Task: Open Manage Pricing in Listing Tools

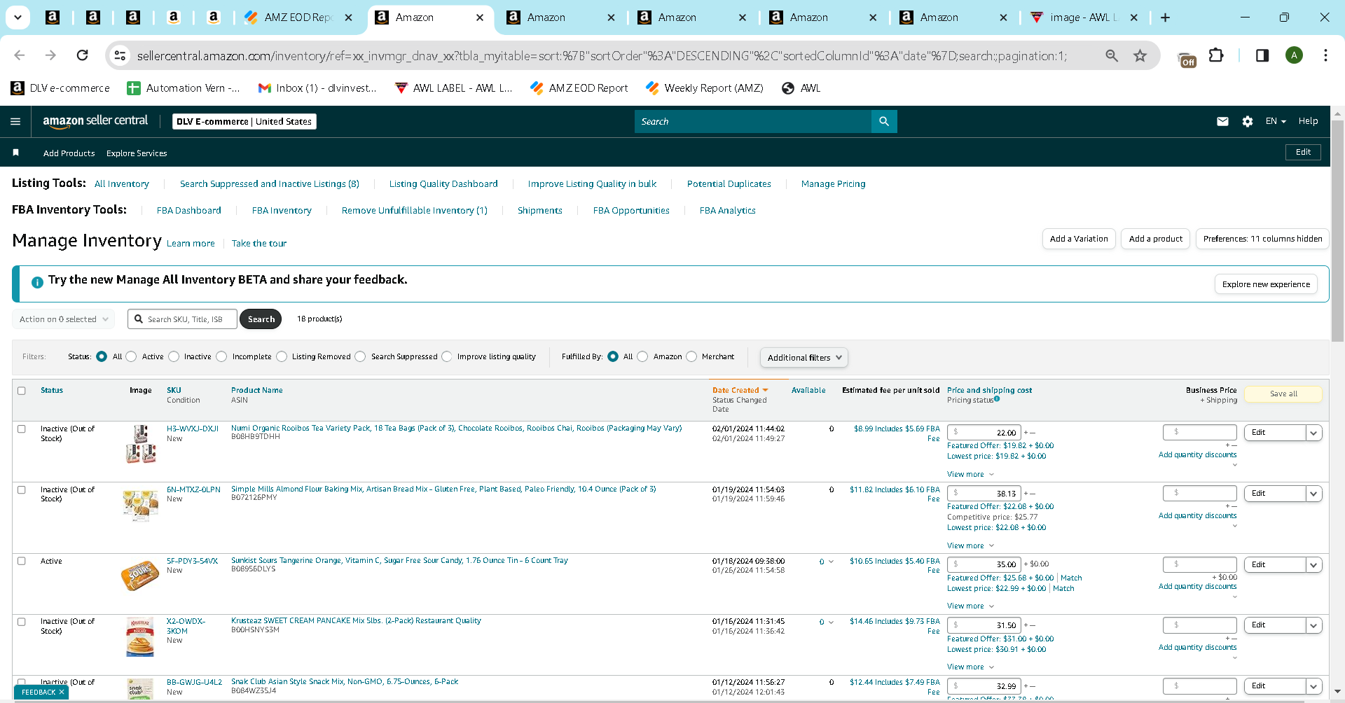Action: pyautogui.click(x=834, y=184)
